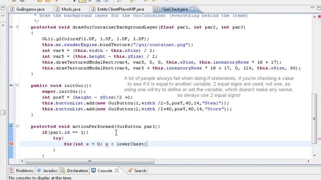Collapse the initGui method fold
The width and height of the screenshot is (321, 180).
click(x=18, y=85)
